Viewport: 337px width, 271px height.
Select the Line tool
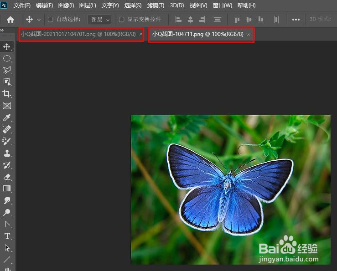coord(7,260)
